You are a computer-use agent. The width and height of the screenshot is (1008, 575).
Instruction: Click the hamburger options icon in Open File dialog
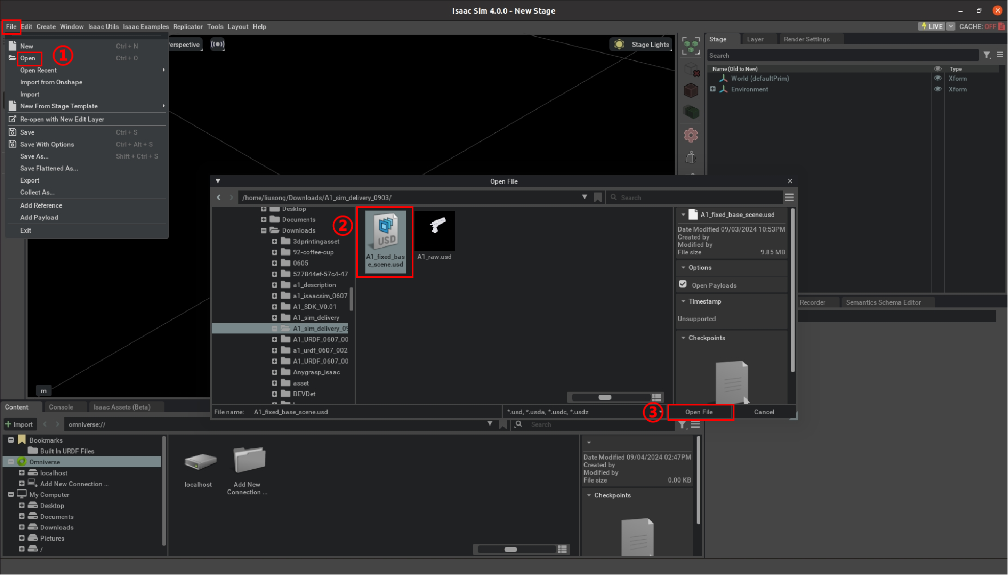point(789,198)
